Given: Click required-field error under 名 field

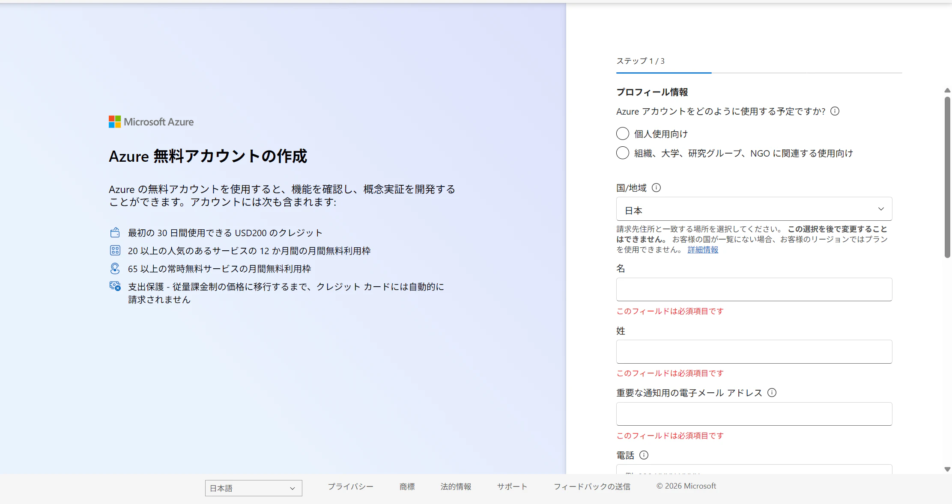Looking at the screenshot, I should [x=670, y=311].
